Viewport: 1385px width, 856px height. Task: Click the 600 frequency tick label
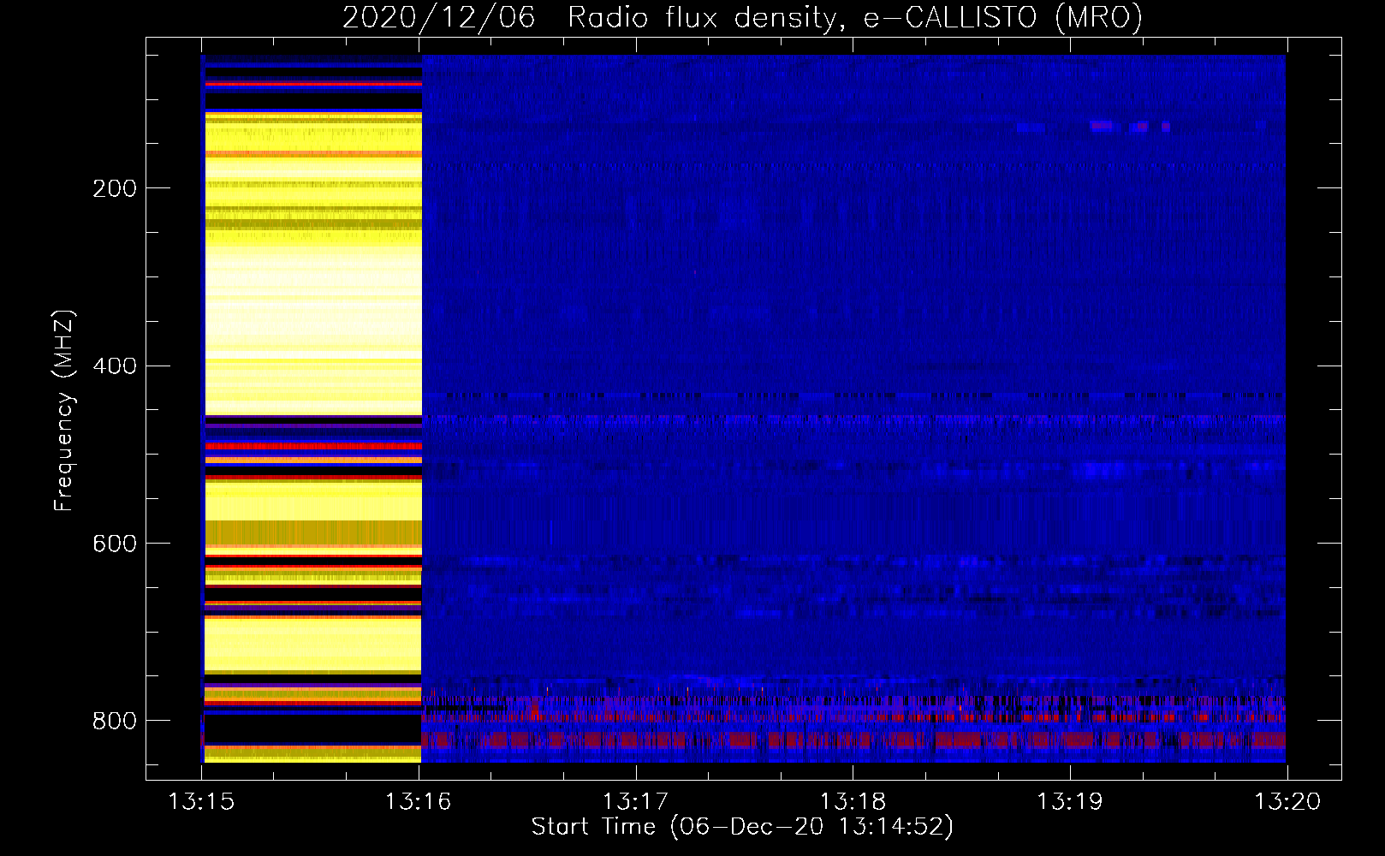click(115, 544)
